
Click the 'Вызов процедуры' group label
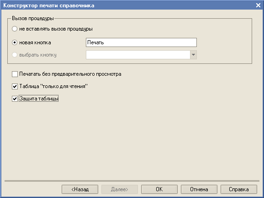pos(33,18)
